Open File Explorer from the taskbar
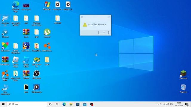This screenshot has width=191, height=107. (71, 104)
